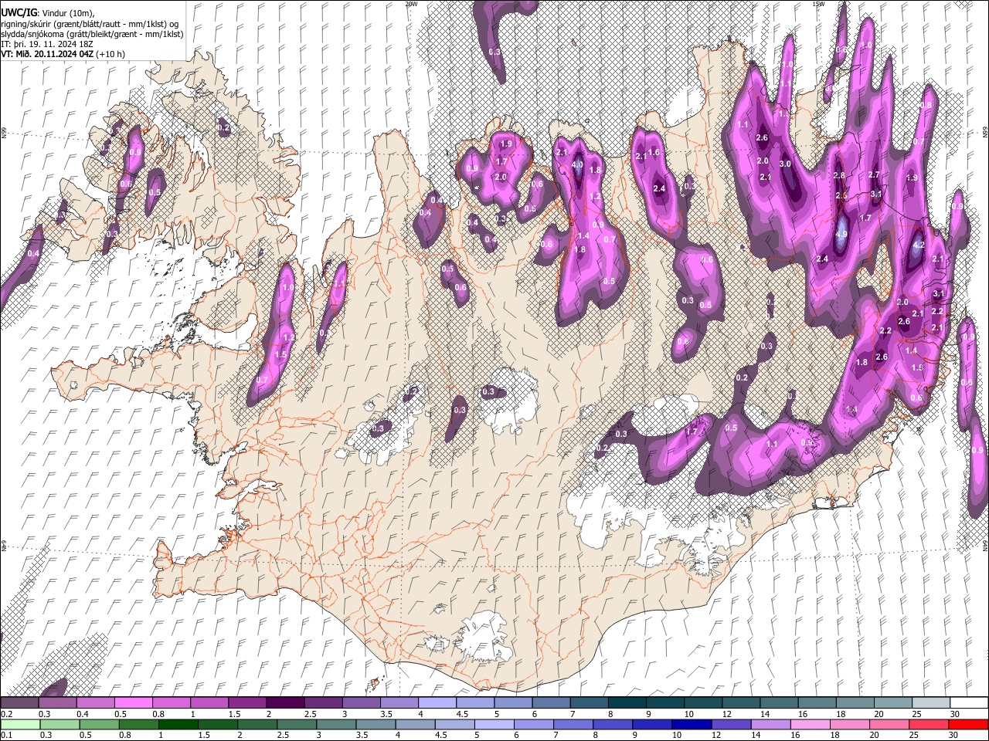This screenshot has width=989, height=741.
Task: Select the darkest green rain swatch between 1 and 1.5
Action: 178,724
